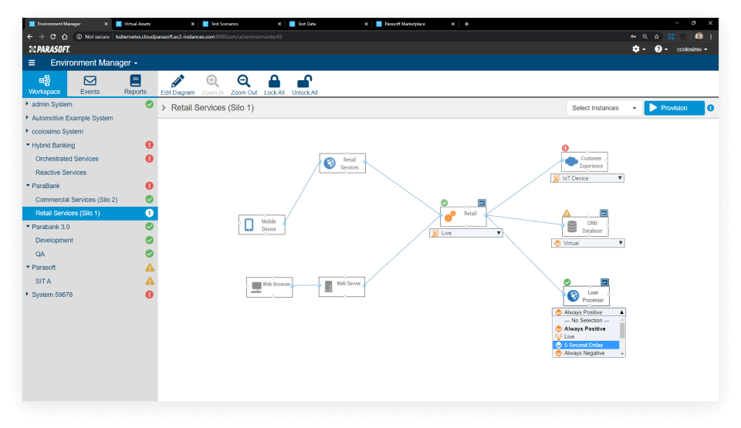Expand the admin System tree node
The image size is (741, 428).
click(x=27, y=104)
